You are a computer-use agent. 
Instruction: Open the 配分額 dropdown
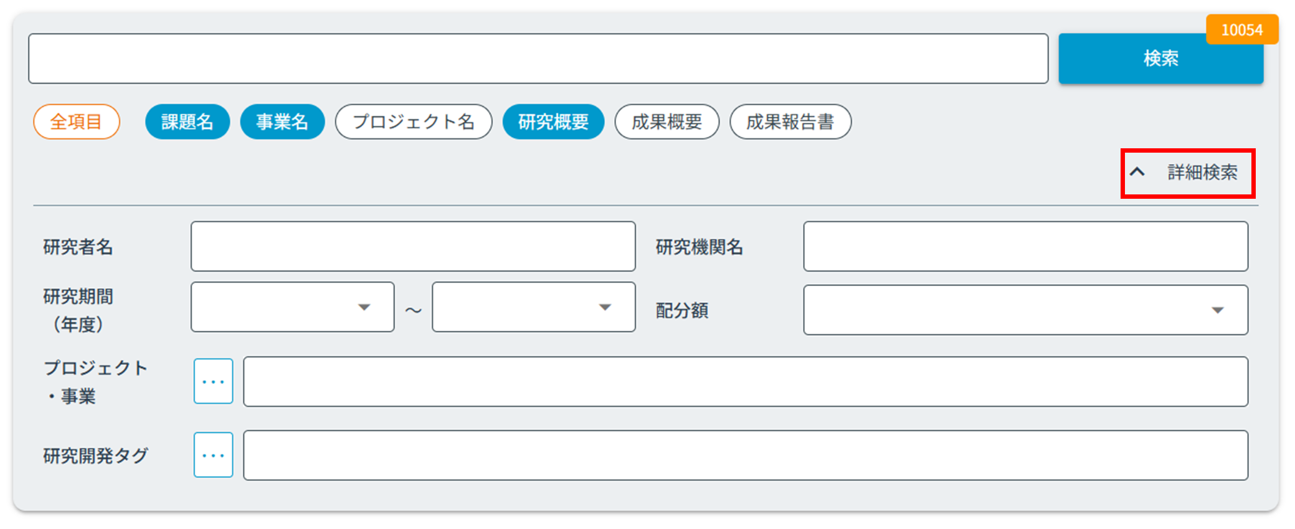(x=1025, y=310)
